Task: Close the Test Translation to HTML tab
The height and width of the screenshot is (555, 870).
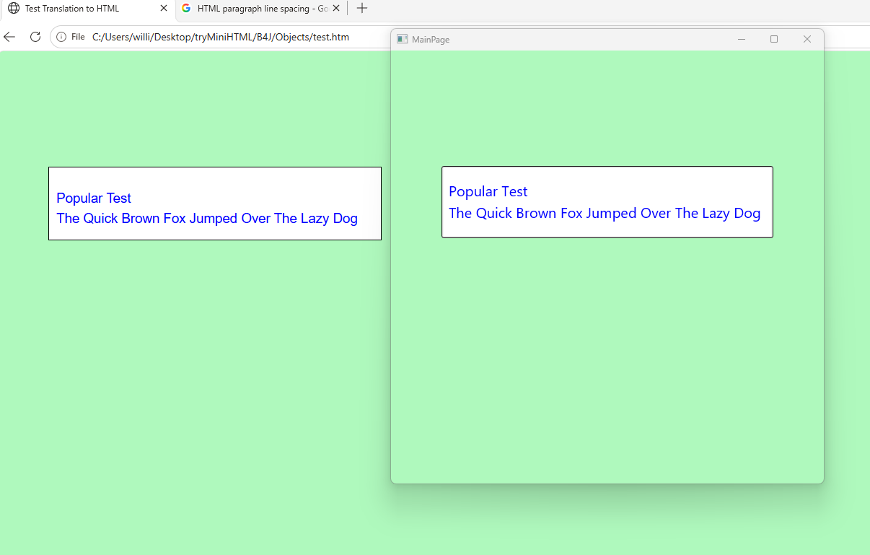Action: [164, 9]
